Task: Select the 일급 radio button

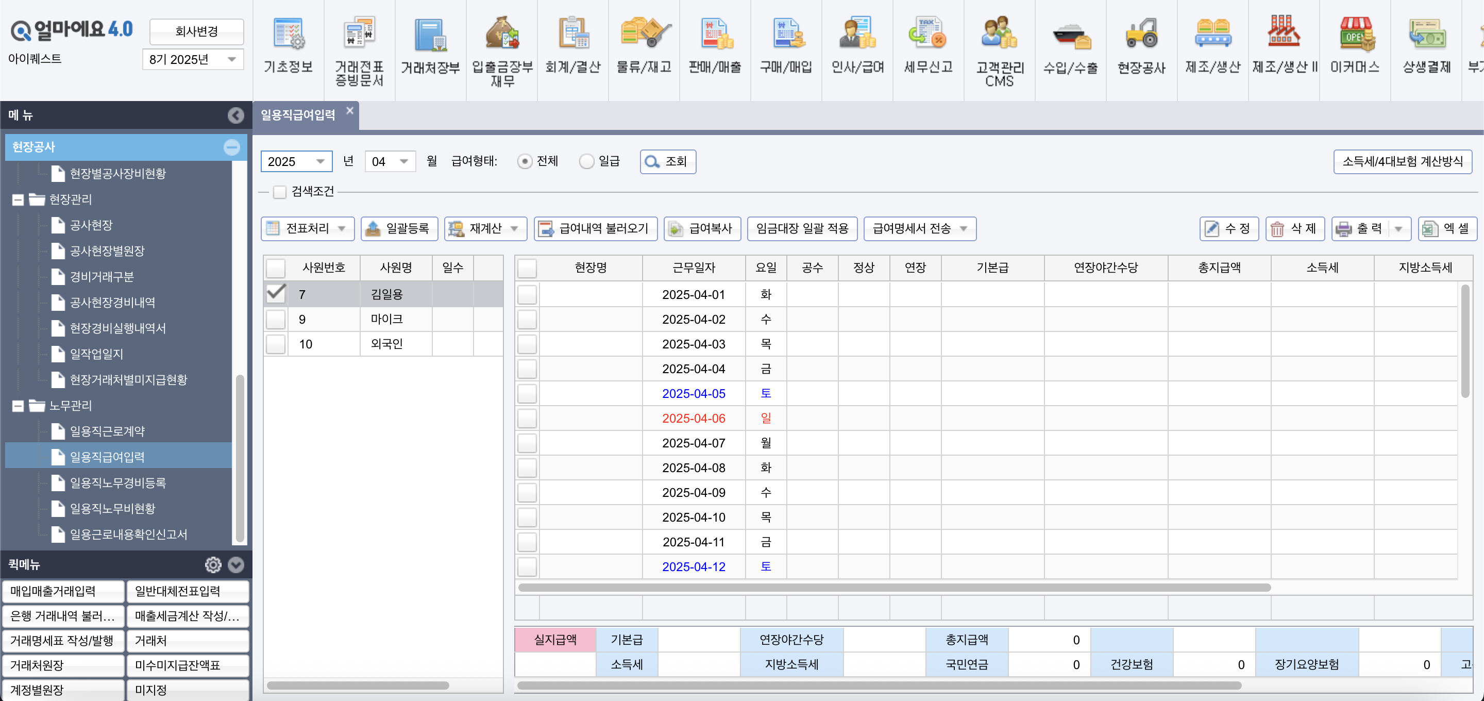Action: click(586, 161)
